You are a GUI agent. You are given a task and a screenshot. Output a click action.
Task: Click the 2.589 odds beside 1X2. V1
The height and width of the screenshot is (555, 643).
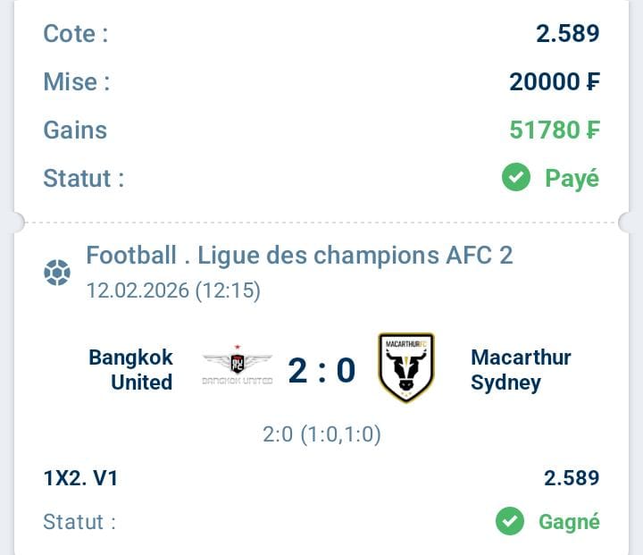(x=572, y=478)
